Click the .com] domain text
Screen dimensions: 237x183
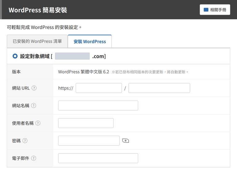click(99, 56)
